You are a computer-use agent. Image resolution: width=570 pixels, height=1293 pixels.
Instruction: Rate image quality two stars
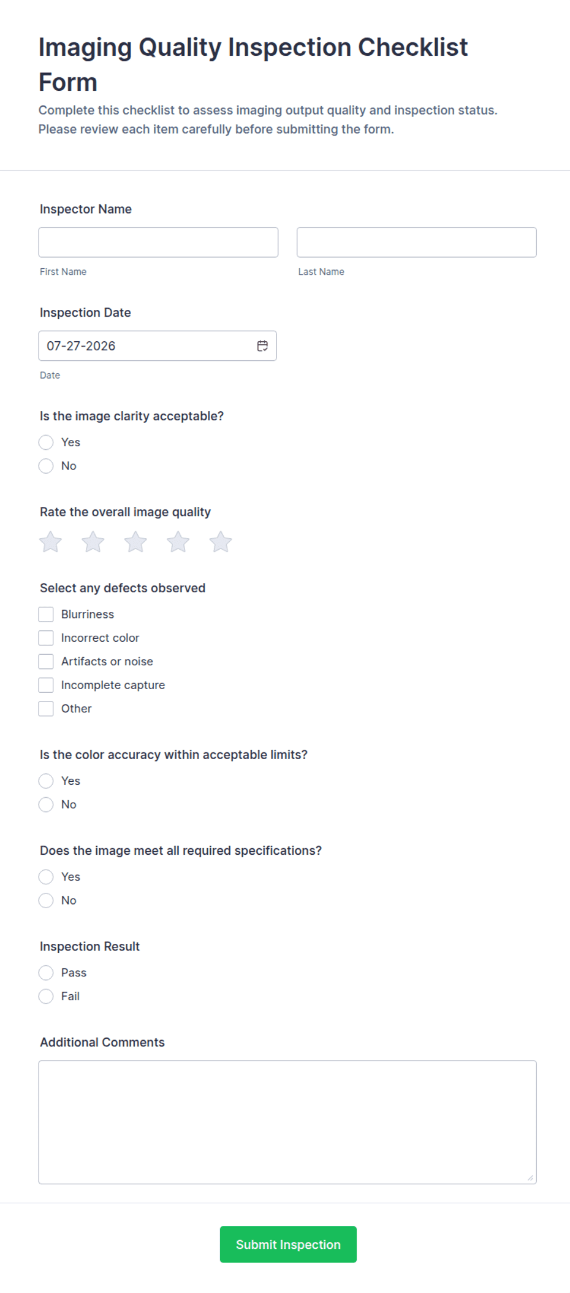coord(93,542)
